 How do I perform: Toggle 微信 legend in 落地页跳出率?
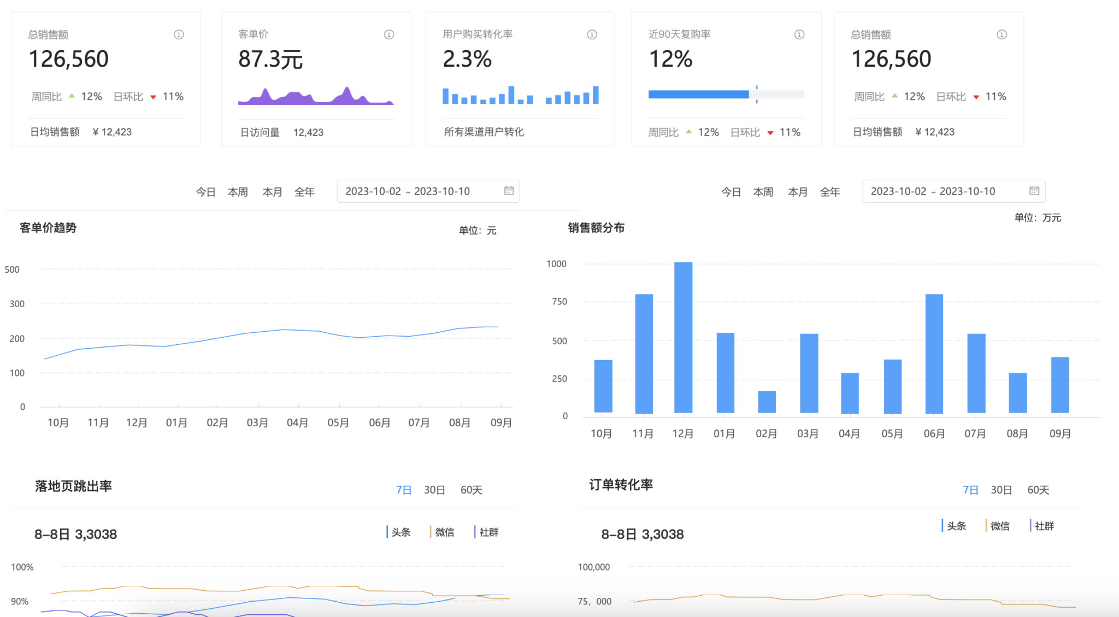pyautogui.click(x=442, y=532)
